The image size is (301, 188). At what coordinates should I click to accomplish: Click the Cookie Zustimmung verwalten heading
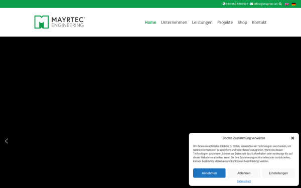coord(244,138)
